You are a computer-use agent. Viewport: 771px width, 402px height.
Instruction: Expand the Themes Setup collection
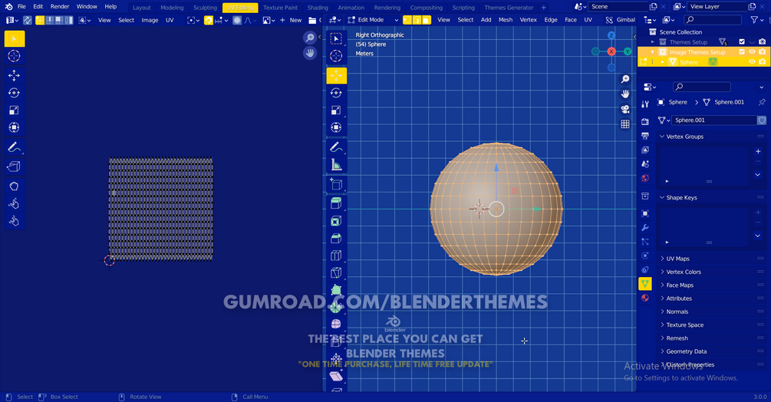(x=653, y=42)
